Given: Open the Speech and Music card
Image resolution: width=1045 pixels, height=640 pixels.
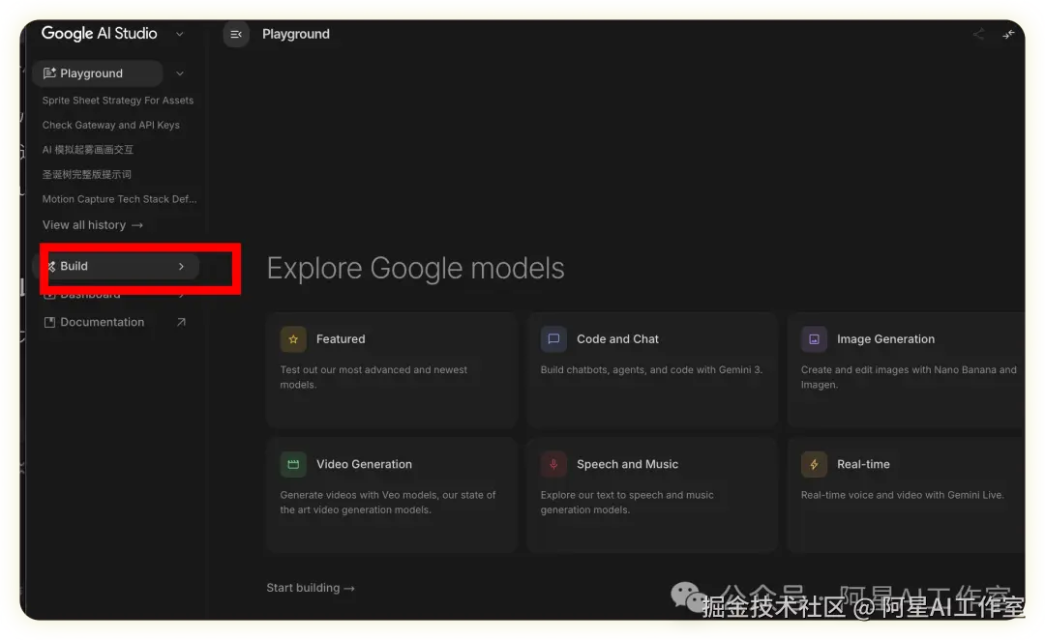Looking at the screenshot, I should click(x=652, y=495).
